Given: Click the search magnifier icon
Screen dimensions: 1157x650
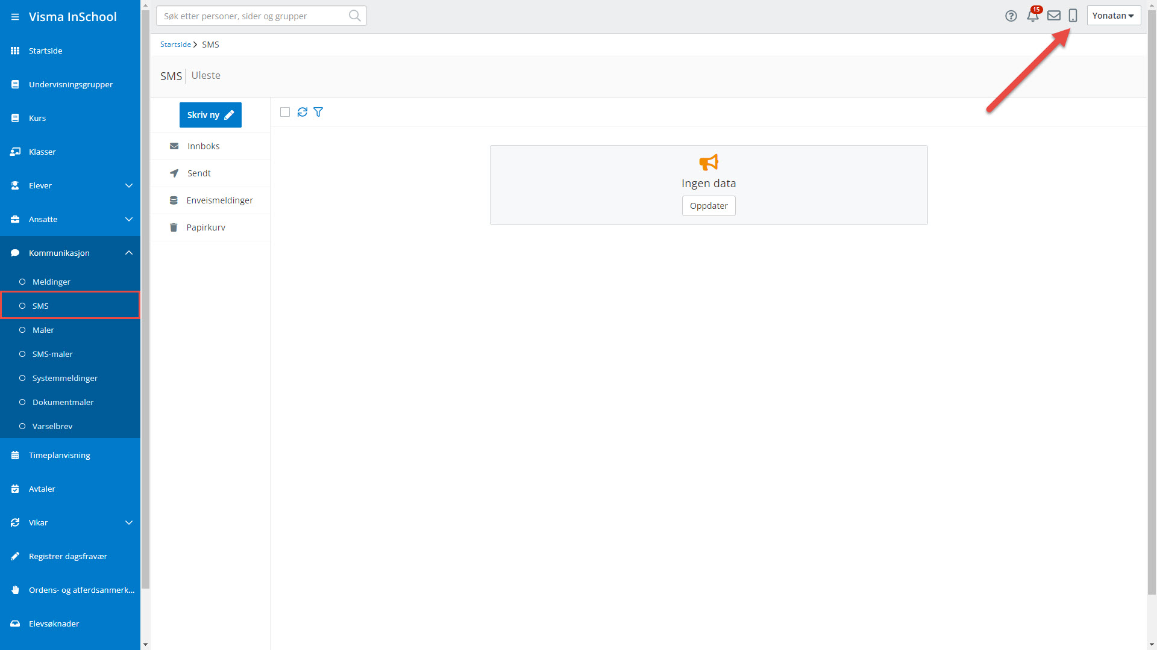Looking at the screenshot, I should (355, 16).
